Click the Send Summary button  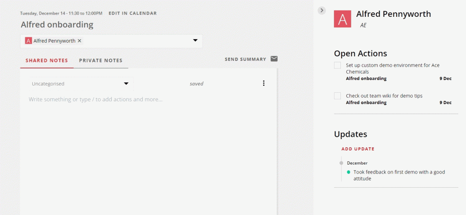[x=245, y=59]
